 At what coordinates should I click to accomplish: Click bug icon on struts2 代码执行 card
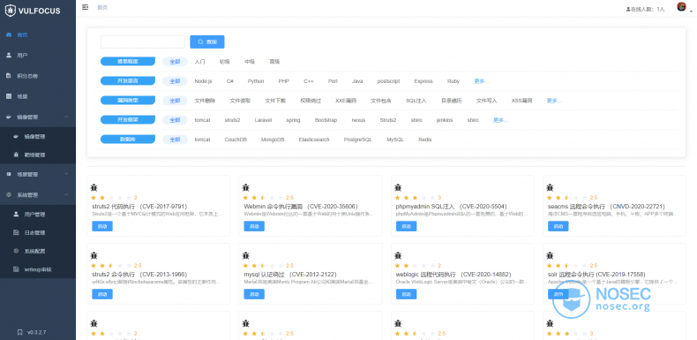tap(94, 188)
